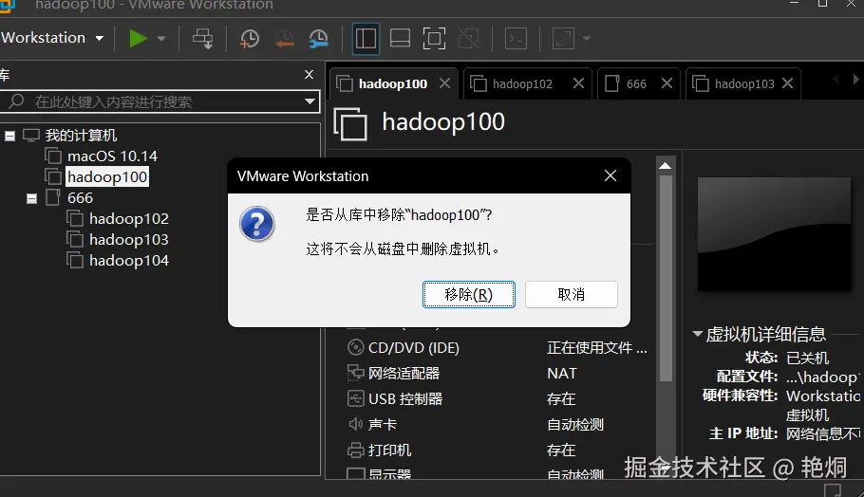Select the 声卡 sound card device

[x=372, y=424]
